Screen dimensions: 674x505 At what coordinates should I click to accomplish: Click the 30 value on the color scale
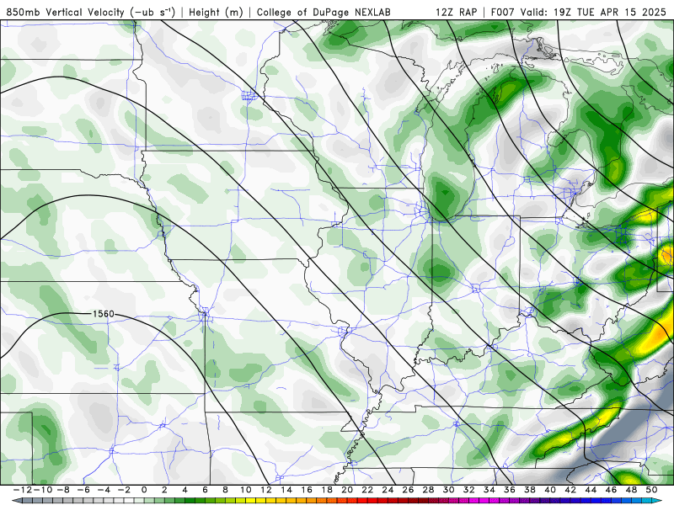[448, 490]
